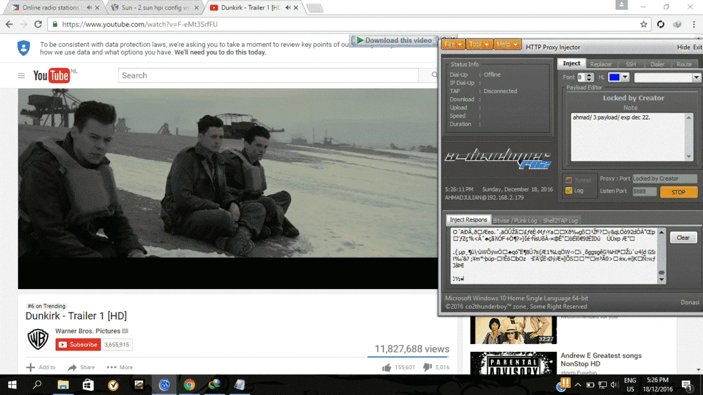Click the Chrome user profile icon
The width and height of the screenshot is (703, 395).
(621, 5)
